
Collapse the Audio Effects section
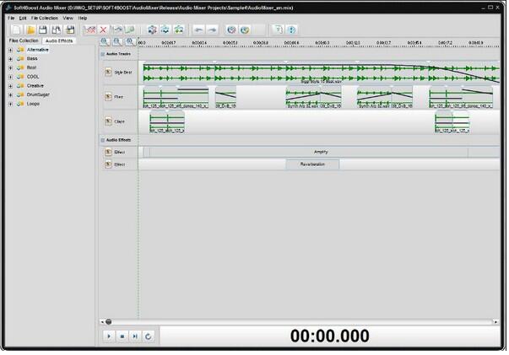(103, 140)
